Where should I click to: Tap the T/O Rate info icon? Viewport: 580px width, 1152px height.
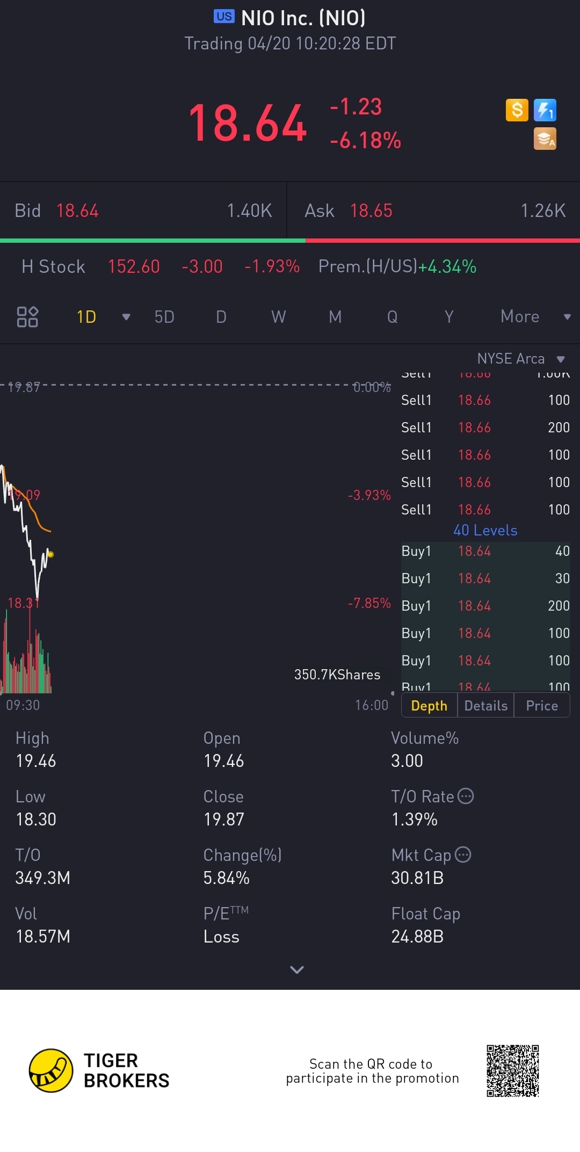pyautogui.click(x=466, y=796)
